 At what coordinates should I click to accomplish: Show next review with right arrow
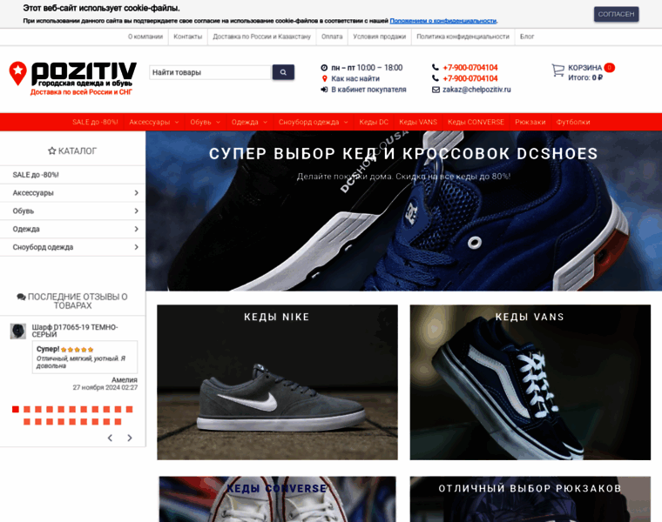[x=130, y=438]
